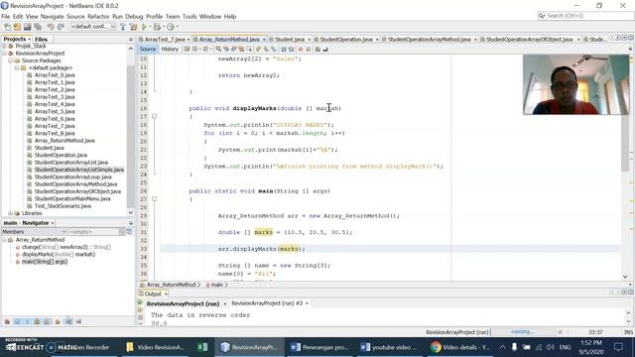Screen dimensions: 635x357
Task: Toggle Sort by Source in Navigator
Action: [x=78, y=321]
